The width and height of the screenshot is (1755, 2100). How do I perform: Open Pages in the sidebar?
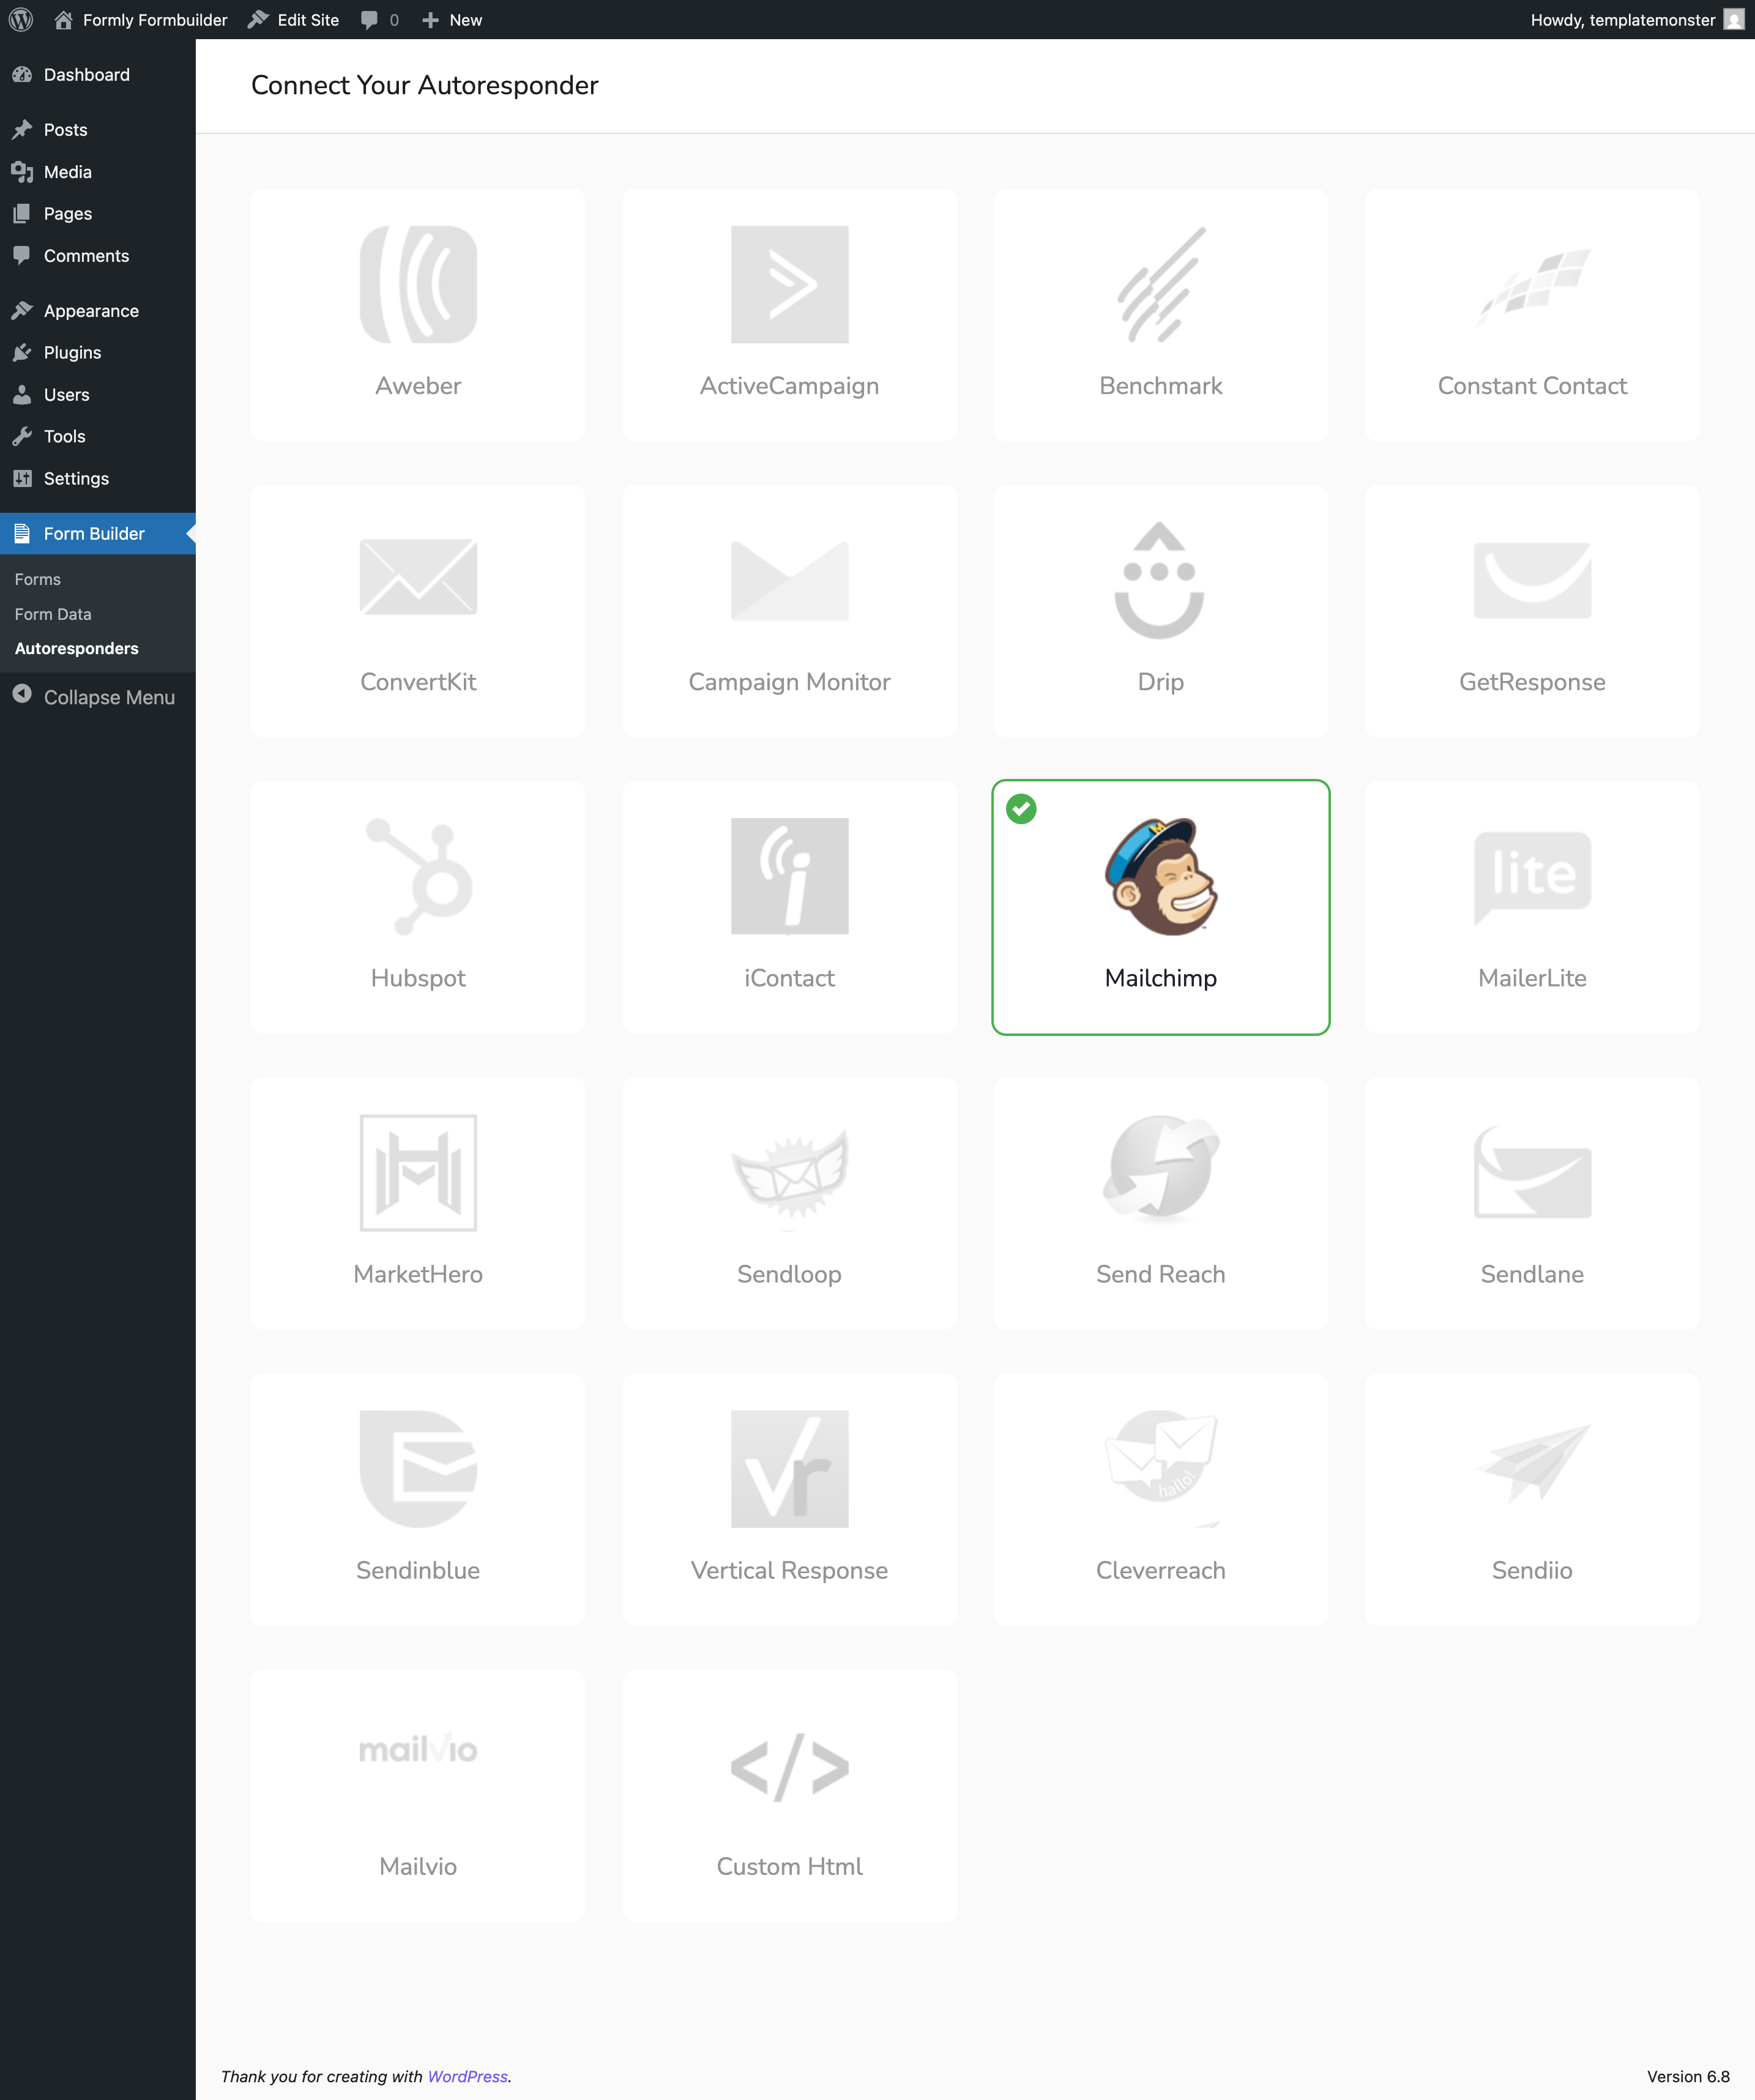click(97, 214)
